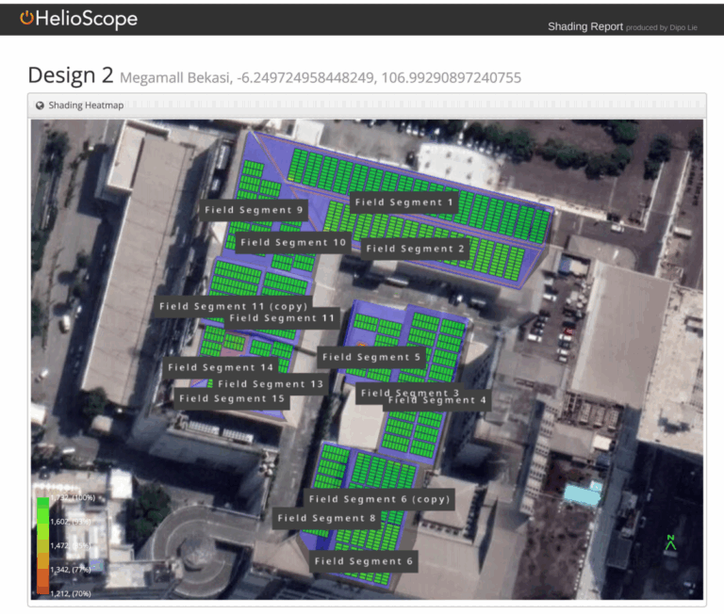The image size is (724, 614).
Task: Select the Field Segment 5 label
Action: tap(371, 357)
